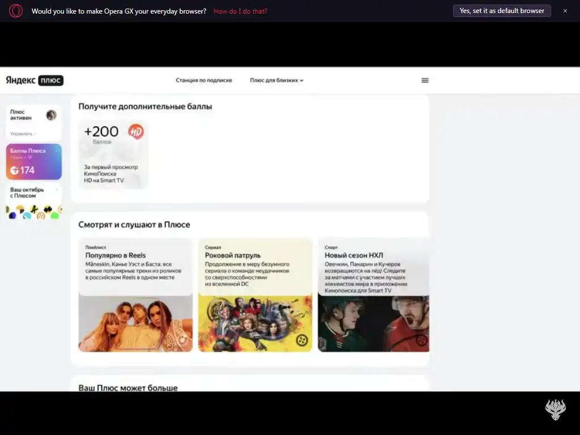580x435 pixels.
Task: Click the КиноПоиск HD badge icon
Action: point(136,131)
